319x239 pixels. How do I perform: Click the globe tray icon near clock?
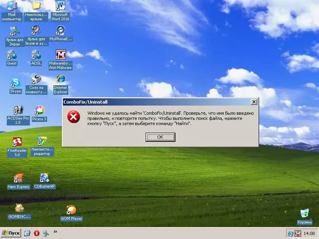tap(291, 233)
